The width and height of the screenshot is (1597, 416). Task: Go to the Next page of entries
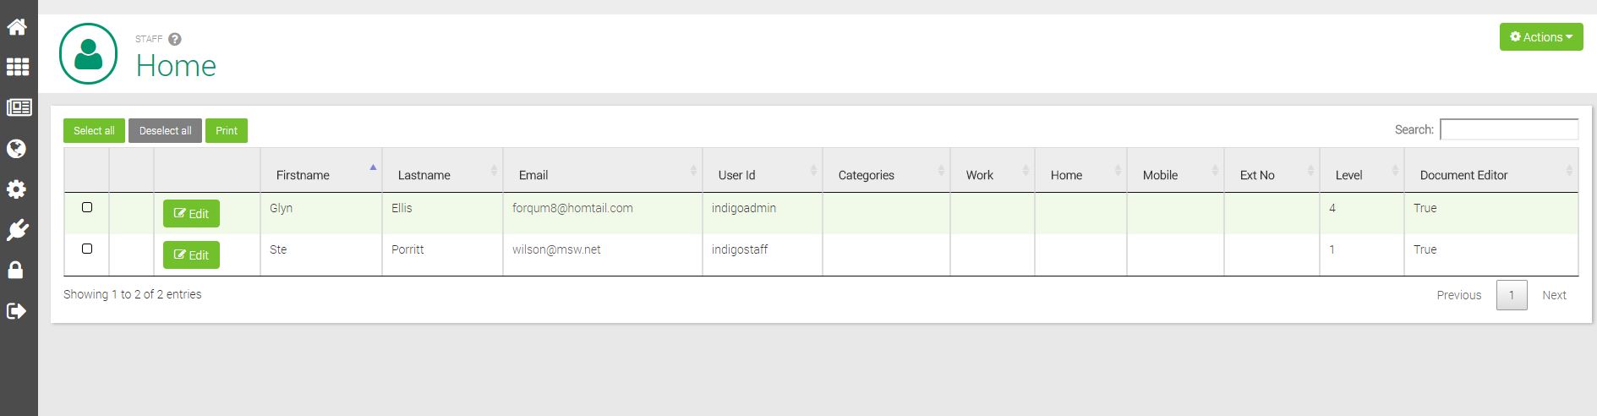[1553, 295]
